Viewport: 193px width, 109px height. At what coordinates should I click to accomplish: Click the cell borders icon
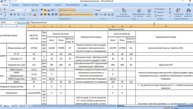pyautogui.click(x=24, y=15)
